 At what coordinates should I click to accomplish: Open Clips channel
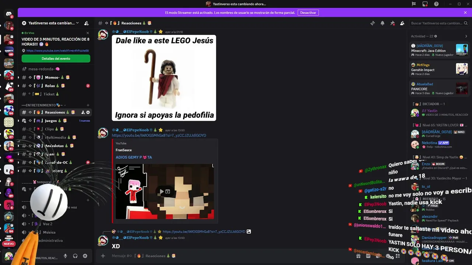click(x=55, y=129)
